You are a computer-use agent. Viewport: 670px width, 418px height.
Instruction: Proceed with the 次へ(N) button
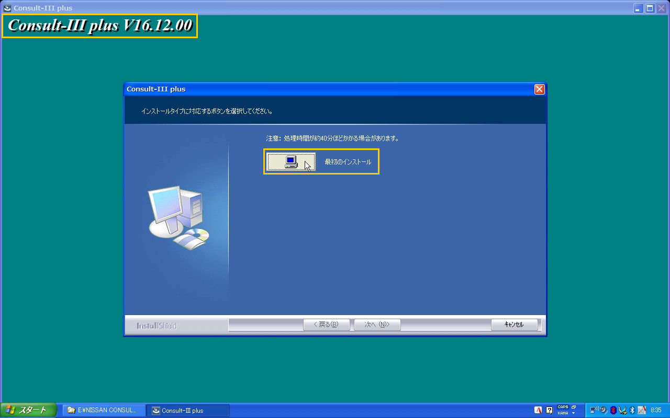377,324
